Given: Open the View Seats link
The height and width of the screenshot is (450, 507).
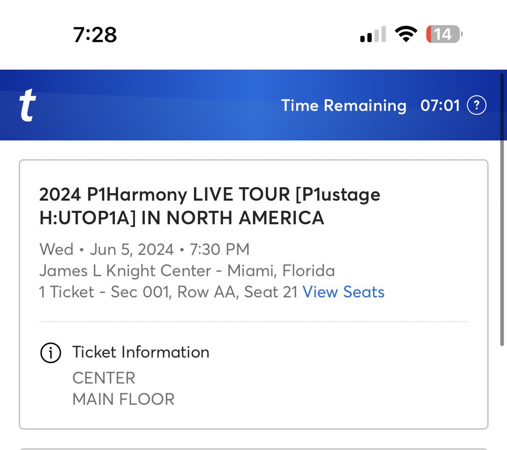Looking at the screenshot, I should click(343, 292).
